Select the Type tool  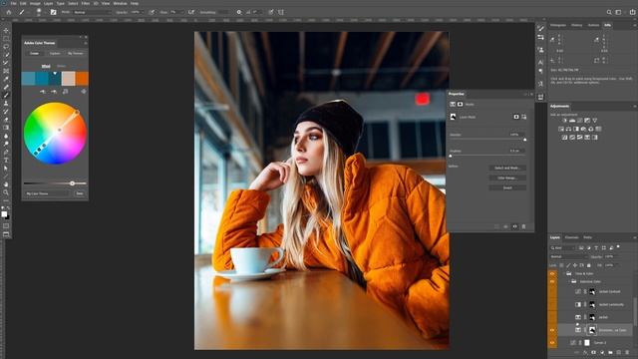[6, 160]
